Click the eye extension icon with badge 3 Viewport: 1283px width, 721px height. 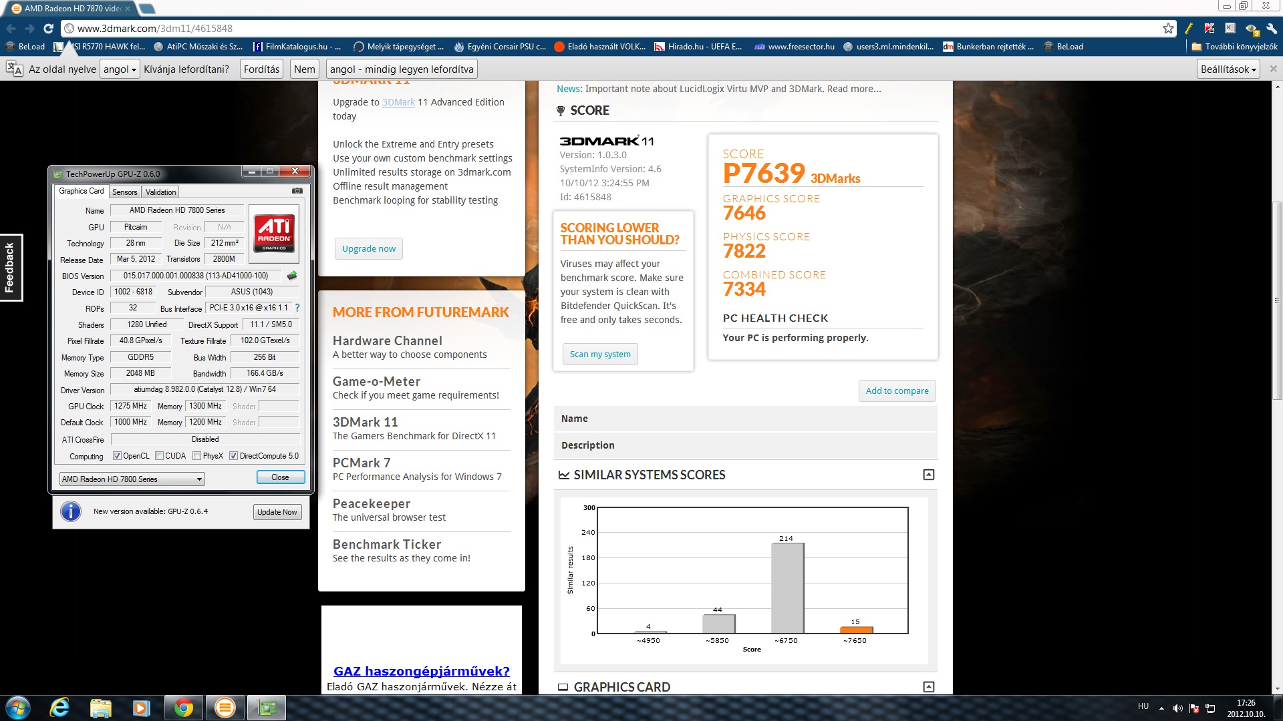[1252, 29]
